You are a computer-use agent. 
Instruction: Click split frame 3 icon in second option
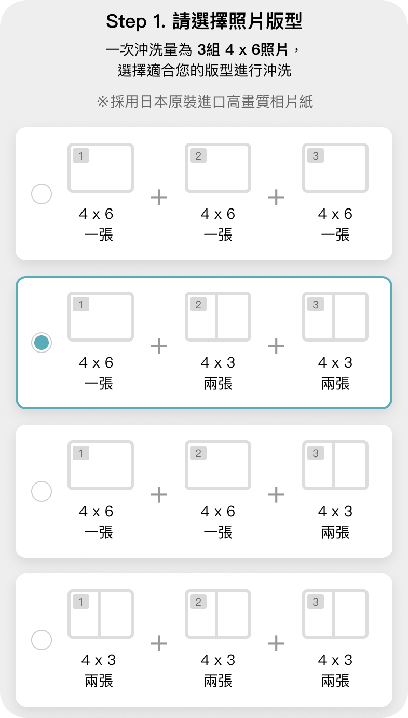[335, 317]
